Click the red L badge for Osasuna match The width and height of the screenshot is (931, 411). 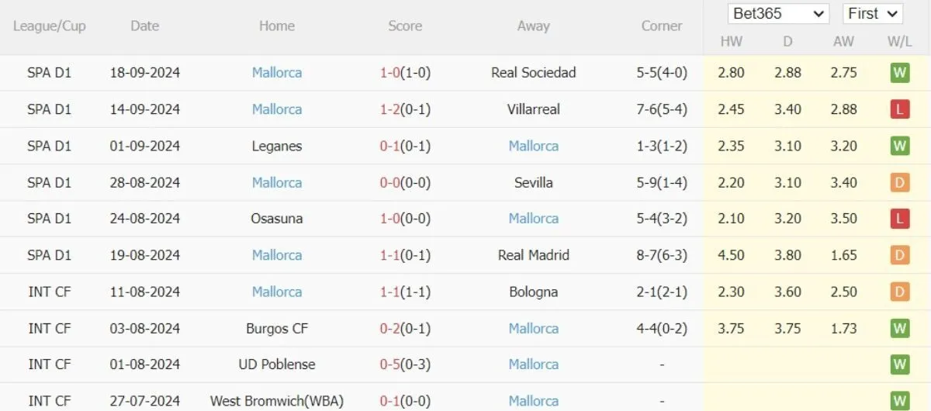(x=899, y=219)
